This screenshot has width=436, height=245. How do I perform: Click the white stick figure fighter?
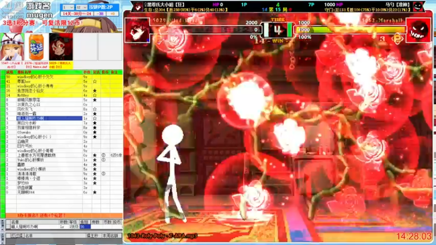171,174
